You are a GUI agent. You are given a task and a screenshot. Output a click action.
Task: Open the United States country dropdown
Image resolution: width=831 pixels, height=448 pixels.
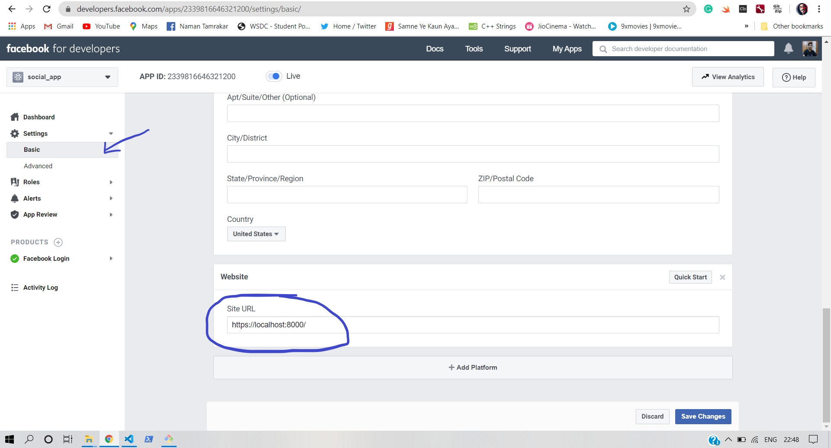click(x=256, y=234)
